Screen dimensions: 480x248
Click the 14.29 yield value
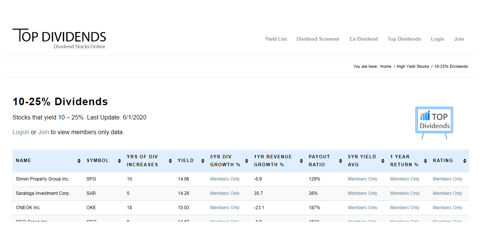[183, 193]
